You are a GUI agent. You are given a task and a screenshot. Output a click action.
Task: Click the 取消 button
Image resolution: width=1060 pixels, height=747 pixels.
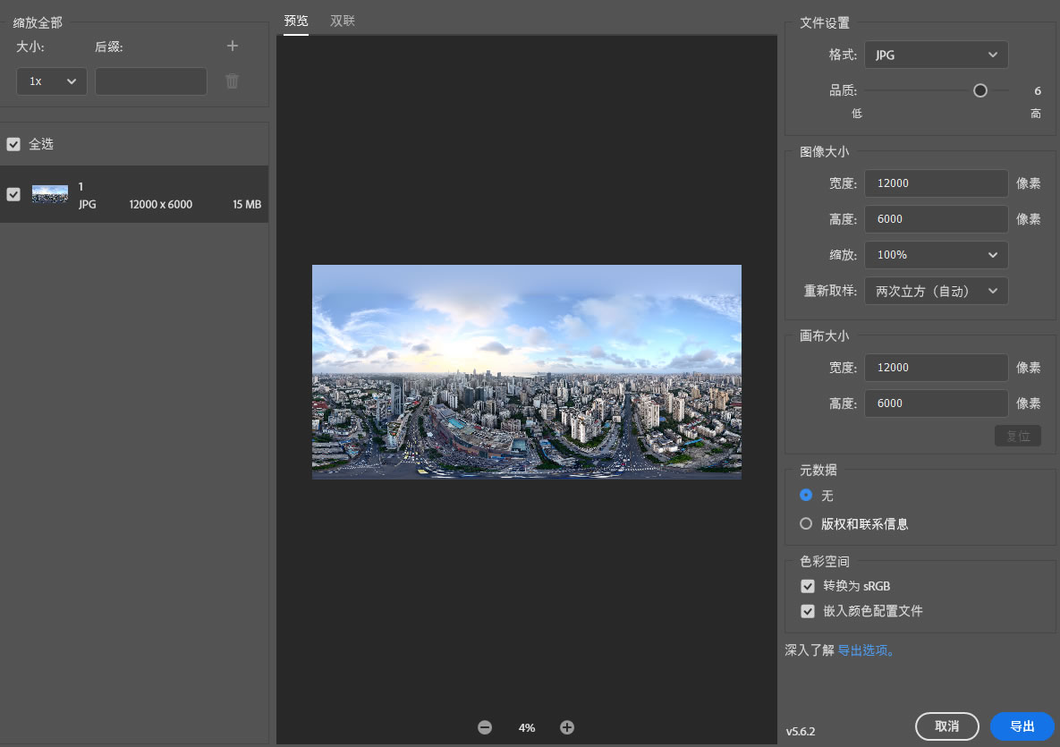pyautogui.click(x=947, y=726)
